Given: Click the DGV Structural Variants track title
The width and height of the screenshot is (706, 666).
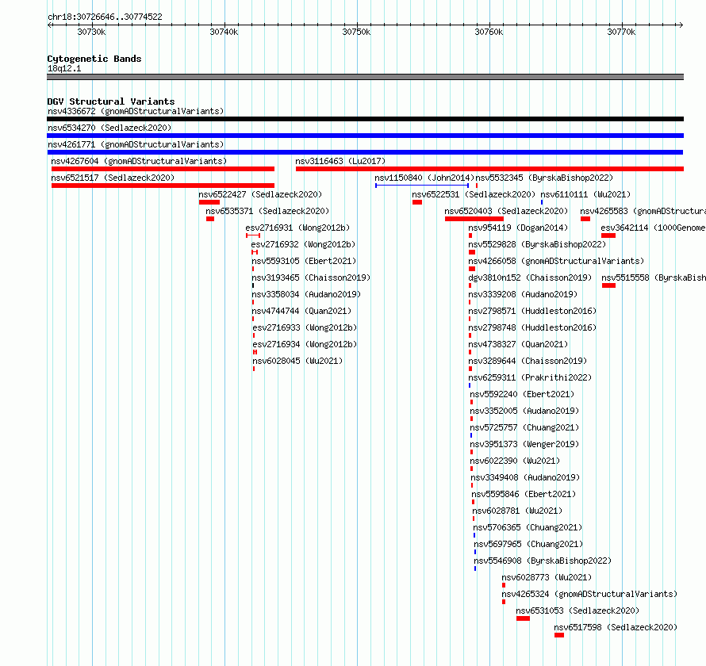Looking at the screenshot, I should pyautogui.click(x=111, y=101).
